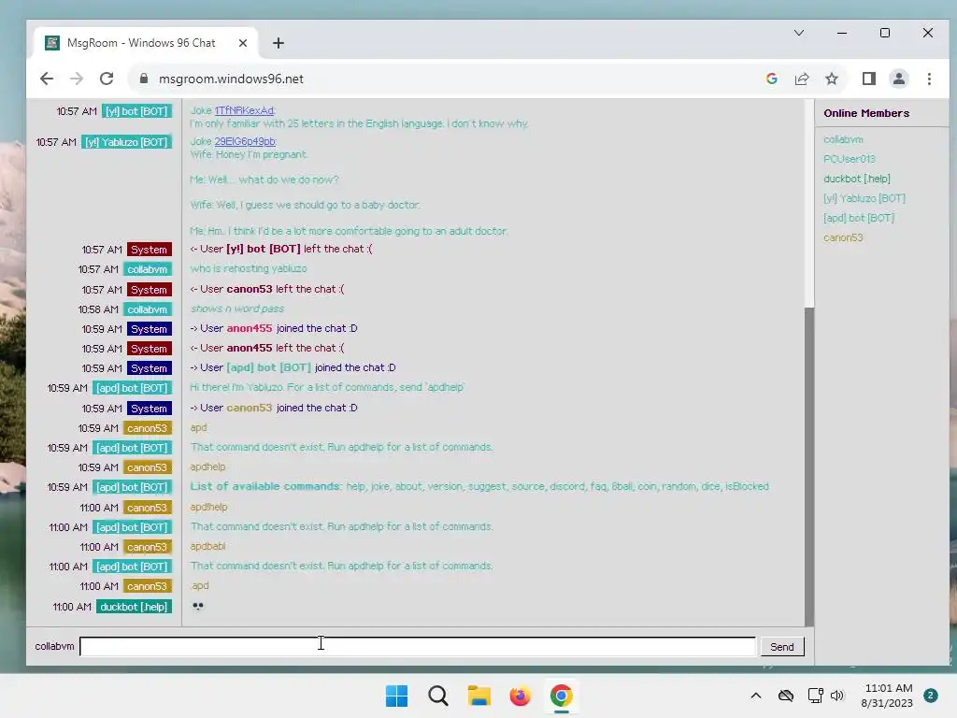Click the 'shows n word pass' message
Viewport: 957px width, 718px height.
click(x=236, y=309)
